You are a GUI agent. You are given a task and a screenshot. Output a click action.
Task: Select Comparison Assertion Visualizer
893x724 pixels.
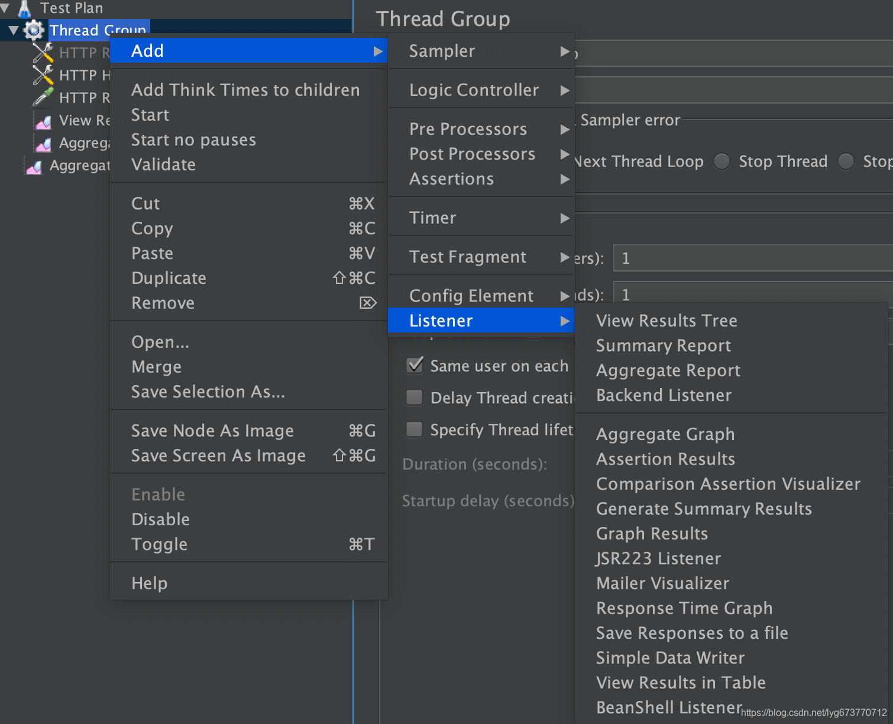click(731, 484)
